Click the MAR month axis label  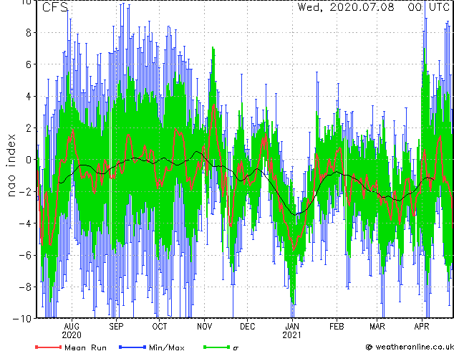pos(377,327)
